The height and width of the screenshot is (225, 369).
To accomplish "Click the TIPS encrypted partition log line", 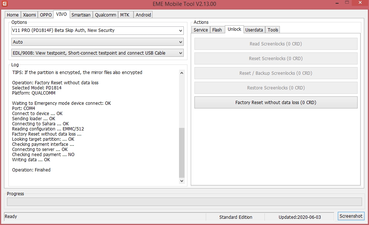I will (x=77, y=73).
